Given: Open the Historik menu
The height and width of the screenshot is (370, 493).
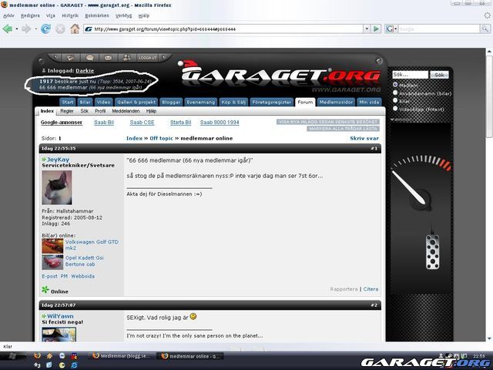Looking at the screenshot, I should 70,15.
